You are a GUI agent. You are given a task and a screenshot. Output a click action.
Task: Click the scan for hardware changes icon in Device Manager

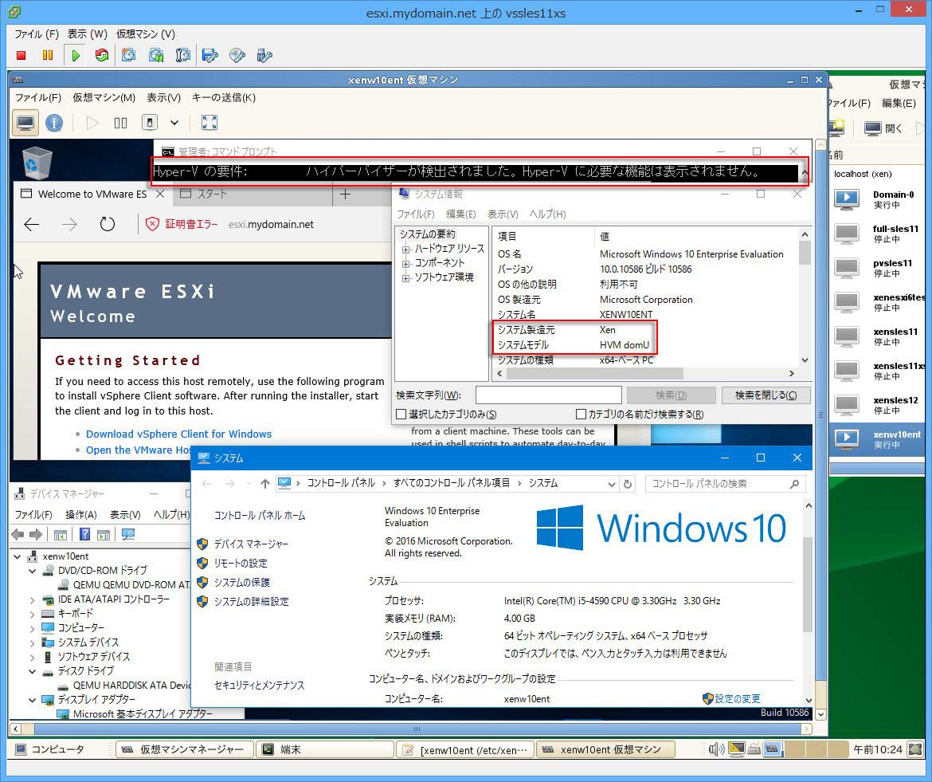point(127,534)
